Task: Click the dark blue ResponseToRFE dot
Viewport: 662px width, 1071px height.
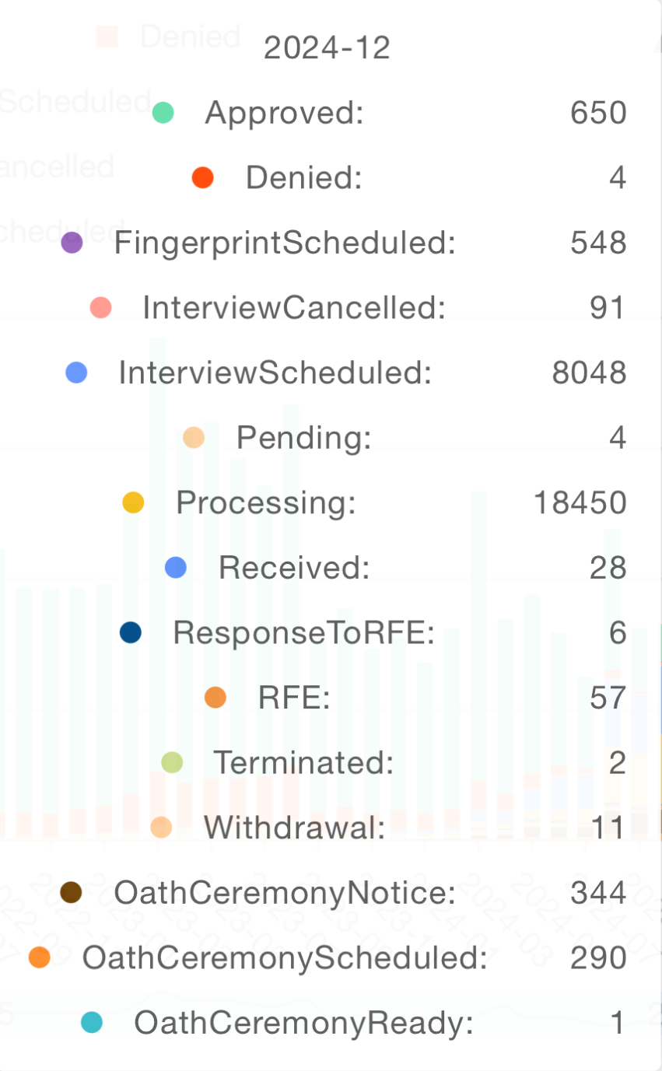Action: pos(131,632)
